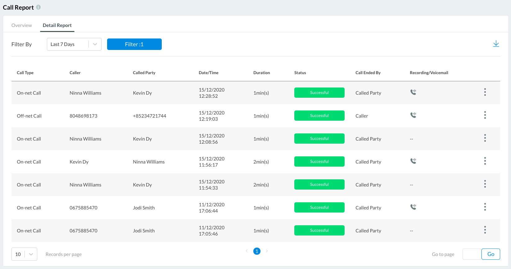511x269 pixels.
Task: Open more options for 11:54:33 call row
Action: pos(485,184)
